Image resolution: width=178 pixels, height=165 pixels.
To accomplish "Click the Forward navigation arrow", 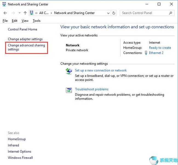I will pos(13,13).
